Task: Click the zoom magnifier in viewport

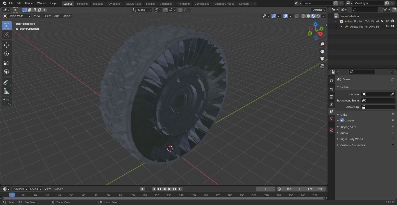Action: (x=322, y=44)
